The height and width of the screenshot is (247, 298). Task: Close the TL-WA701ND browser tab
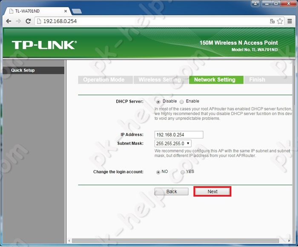[66, 11]
